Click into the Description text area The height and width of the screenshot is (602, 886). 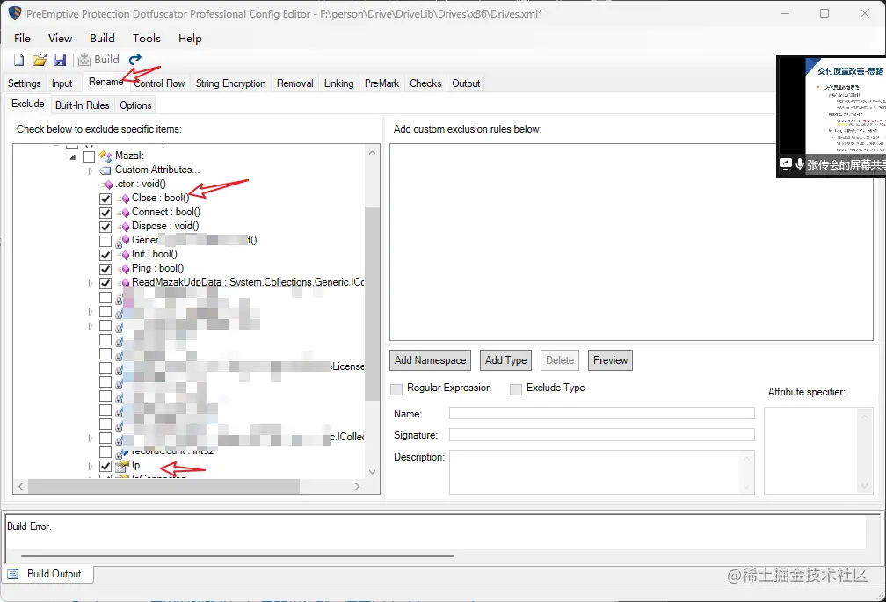click(x=602, y=472)
